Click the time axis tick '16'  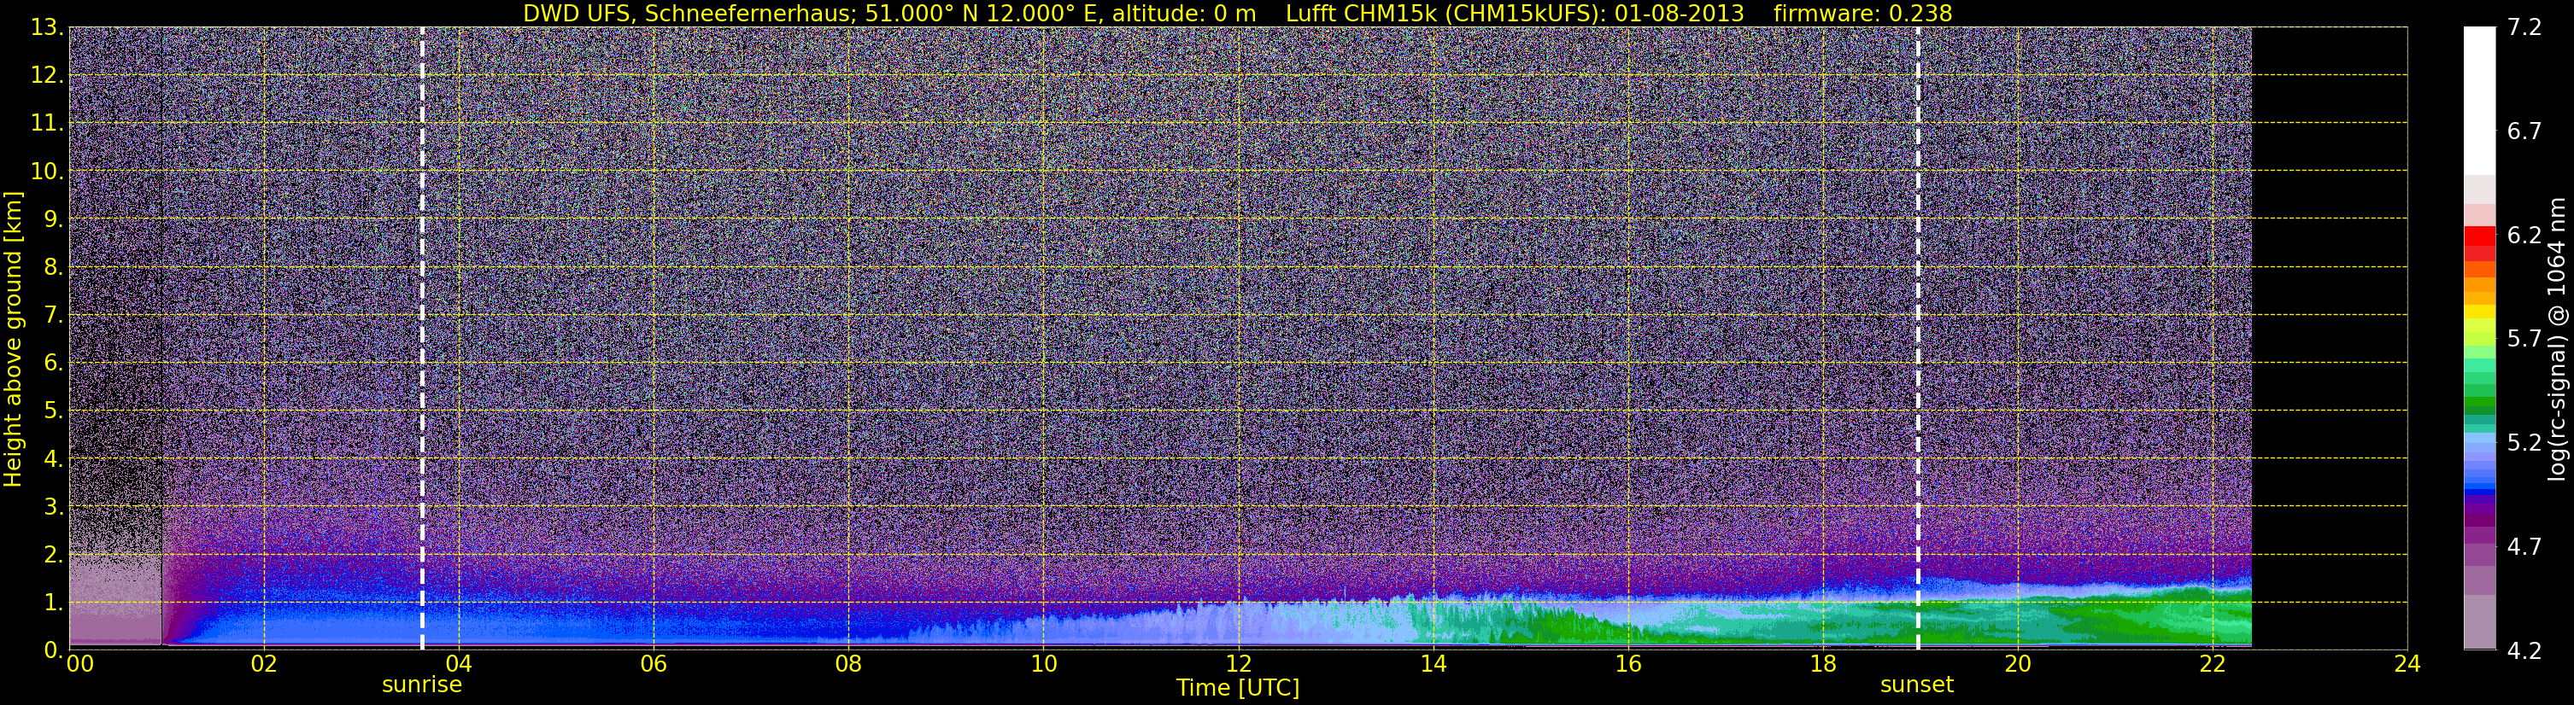click(1627, 664)
